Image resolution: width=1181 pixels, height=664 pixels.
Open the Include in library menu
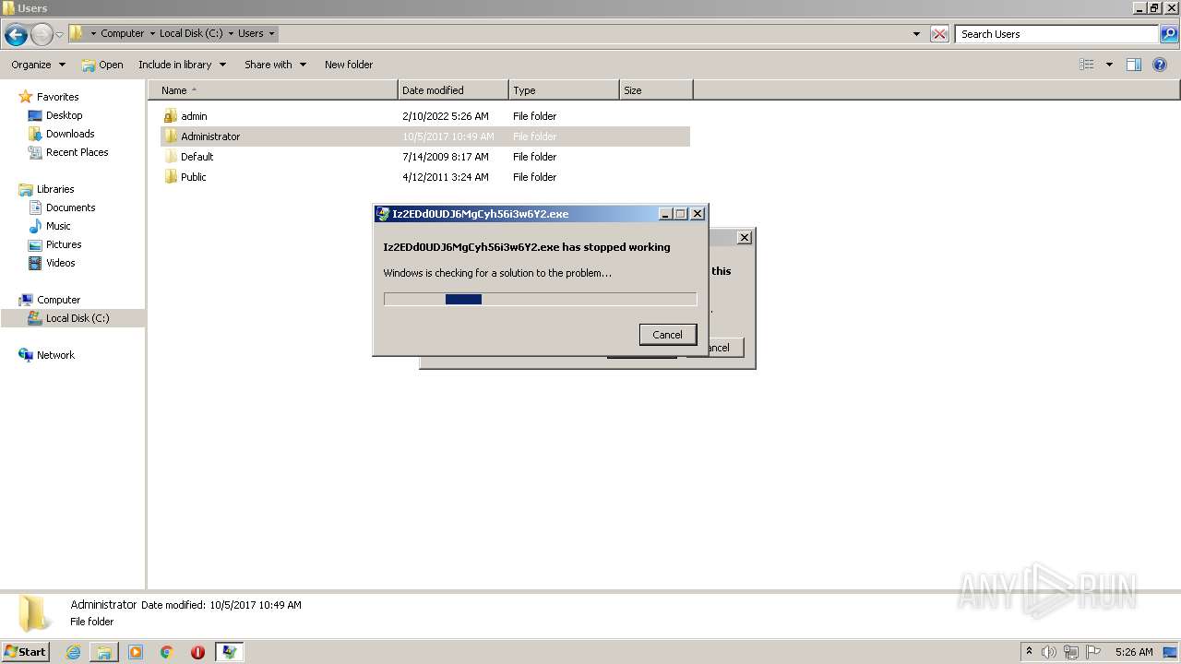click(182, 65)
